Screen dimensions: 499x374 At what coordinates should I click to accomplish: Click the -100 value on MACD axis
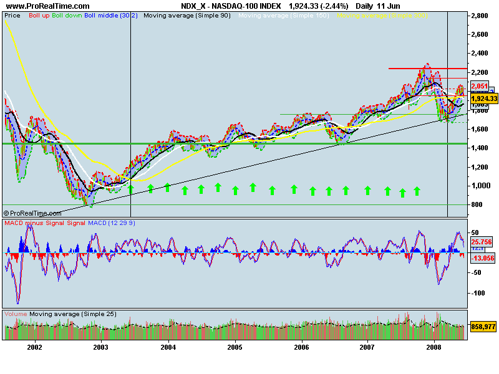point(478,293)
